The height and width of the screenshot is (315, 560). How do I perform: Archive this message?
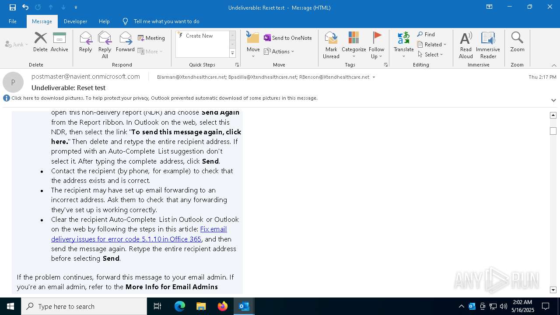(x=59, y=42)
